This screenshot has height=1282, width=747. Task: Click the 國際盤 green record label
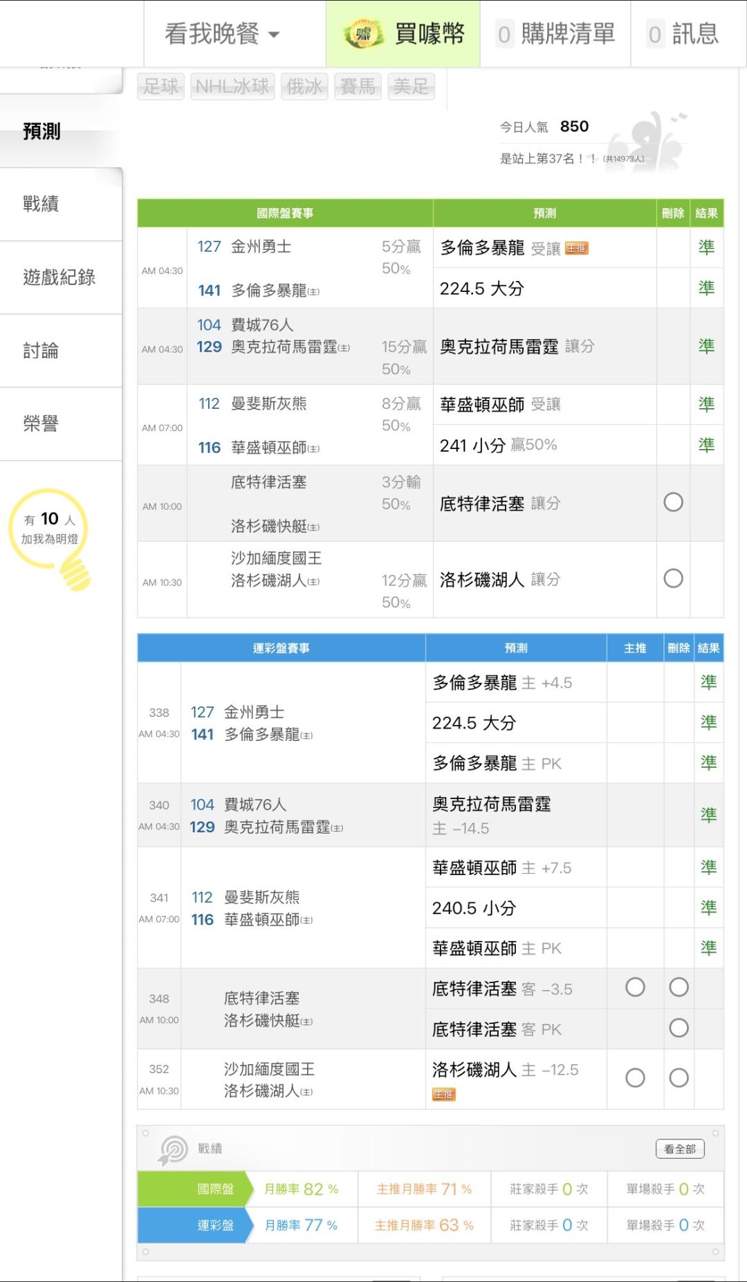coord(215,1189)
